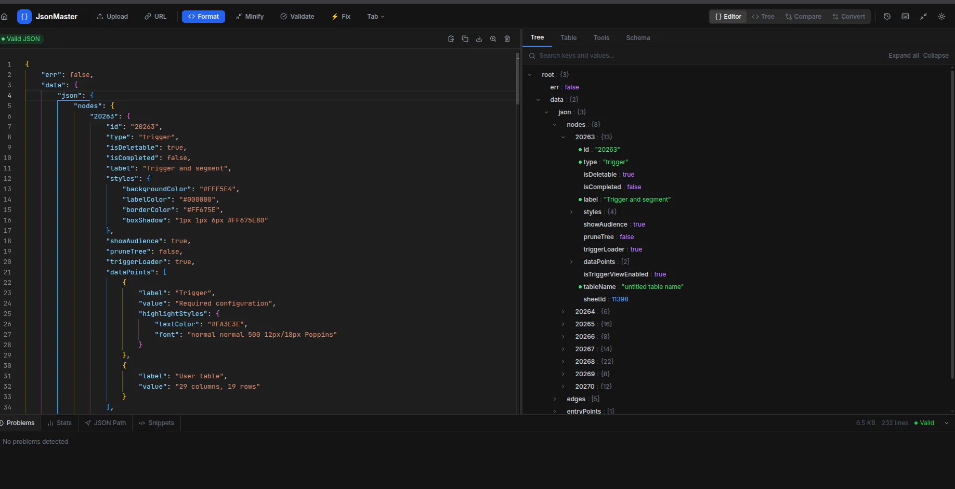Expand the styles tree node
Image resolution: width=955 pixels, height=489 pixels.
pyautogui.click(x=571, y=212)
